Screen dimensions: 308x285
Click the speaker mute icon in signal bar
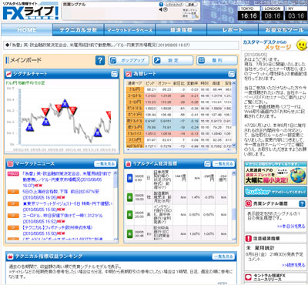point(161,9)
